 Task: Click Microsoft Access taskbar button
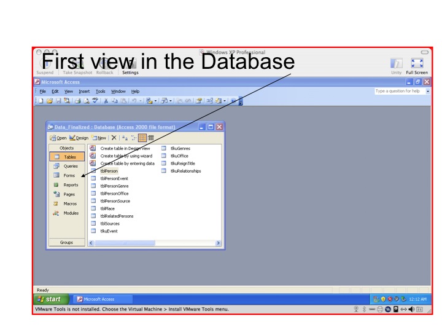[103, 299]
